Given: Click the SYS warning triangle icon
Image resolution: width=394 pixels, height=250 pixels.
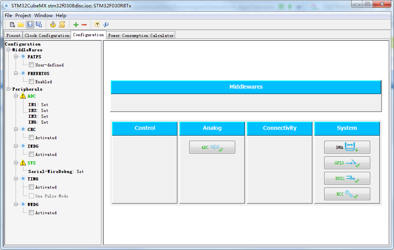Looking at the screenshot, I should [x=23, y=163].
